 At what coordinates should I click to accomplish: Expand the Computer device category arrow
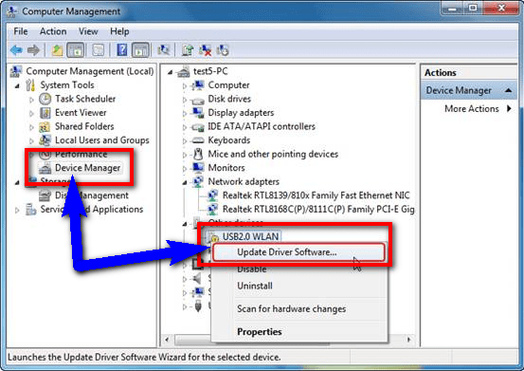(x=185, y=86)
